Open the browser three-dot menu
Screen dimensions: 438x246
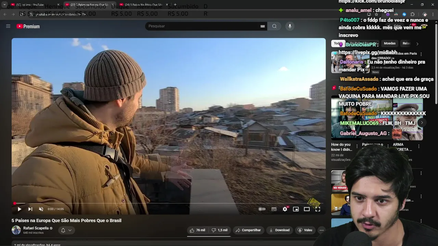[433, 14]
